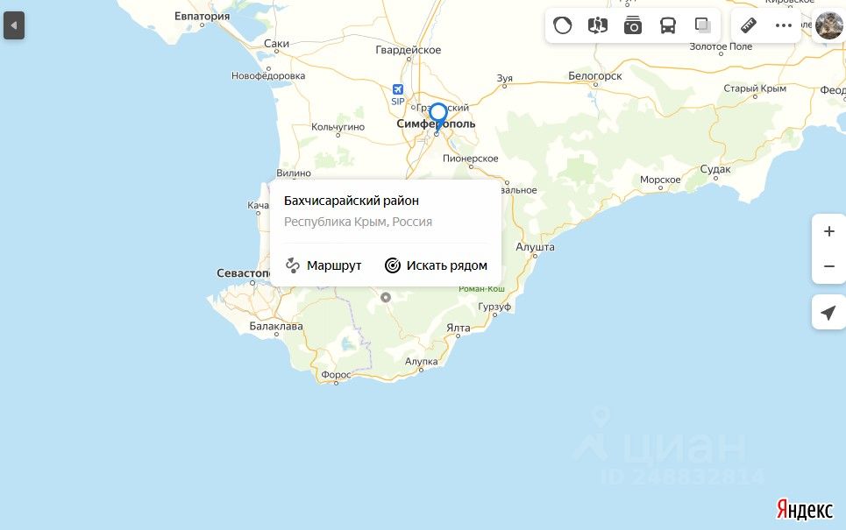The width and height of the screenshot is (846, 530).
Task: Open the three-dots more options menu
Action: point(784,25)
